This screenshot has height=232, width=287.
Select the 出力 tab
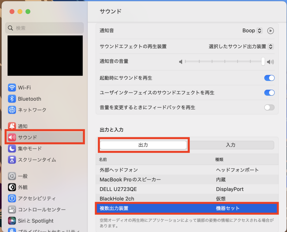[x=143, y=145]
